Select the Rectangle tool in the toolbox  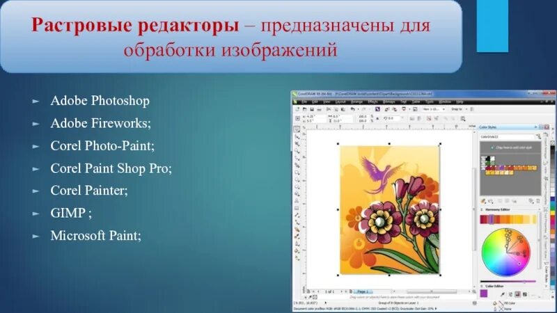[297, 172]
